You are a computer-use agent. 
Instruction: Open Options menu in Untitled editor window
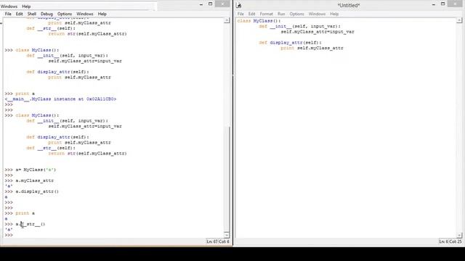pyautogui.click(x=297, y=14)
